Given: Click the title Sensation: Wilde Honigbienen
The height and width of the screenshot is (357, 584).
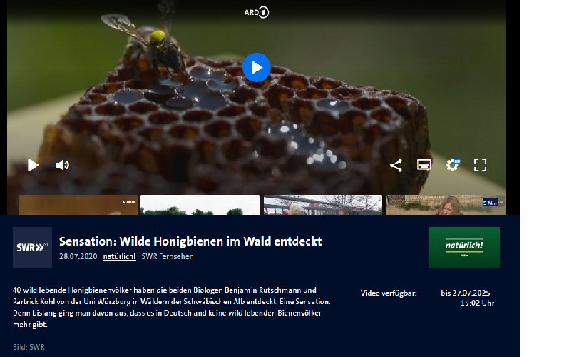Looking at the screenshot, I should (x=190, y=241).
